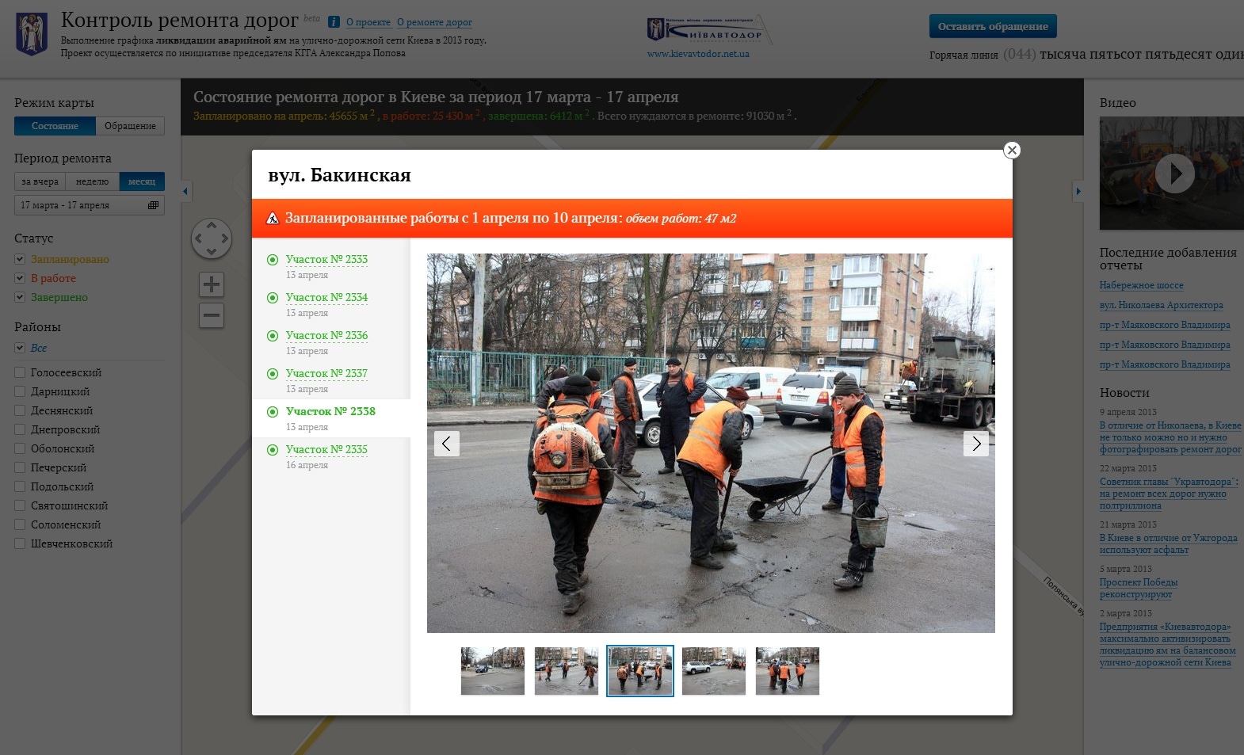Click the first photo thumbnail
This screenshot has height=755, width=1244.
[x=492, y=671]
